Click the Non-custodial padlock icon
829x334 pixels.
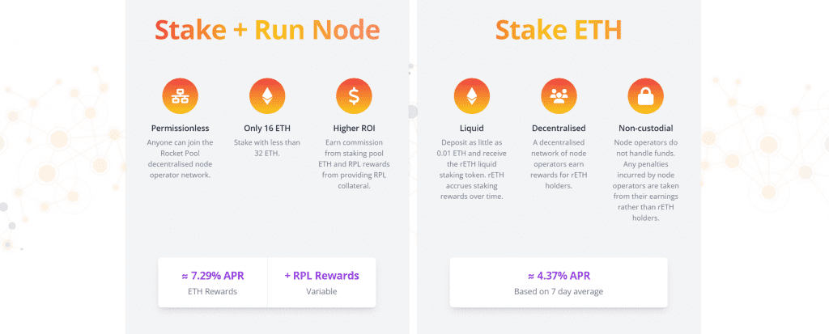(645, 96)
